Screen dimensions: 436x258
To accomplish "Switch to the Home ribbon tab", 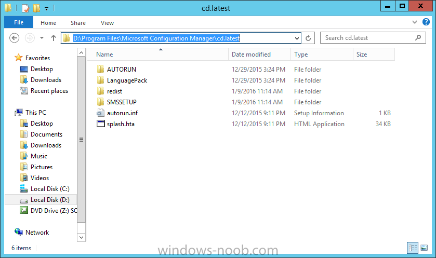I will [x=48, y=23].
